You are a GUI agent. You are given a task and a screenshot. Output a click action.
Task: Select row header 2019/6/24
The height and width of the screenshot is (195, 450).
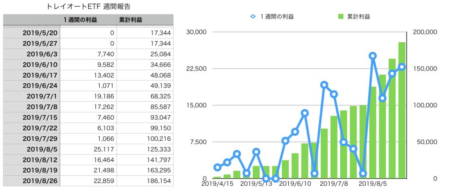pos(32,86)
